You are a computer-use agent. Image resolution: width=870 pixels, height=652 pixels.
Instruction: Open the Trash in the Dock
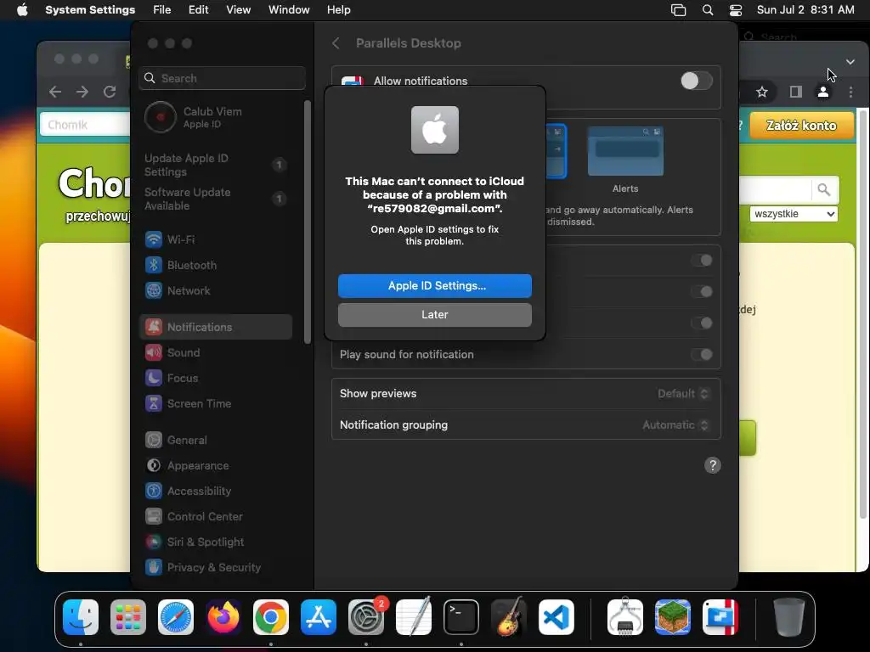click(x=789, y=617)
